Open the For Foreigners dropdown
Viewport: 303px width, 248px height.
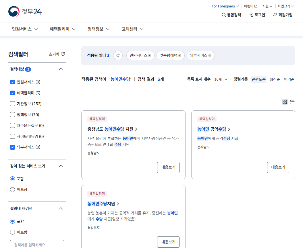click(x=225, y=6)
